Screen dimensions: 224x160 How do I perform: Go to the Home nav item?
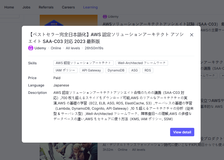tap(9, 7)
